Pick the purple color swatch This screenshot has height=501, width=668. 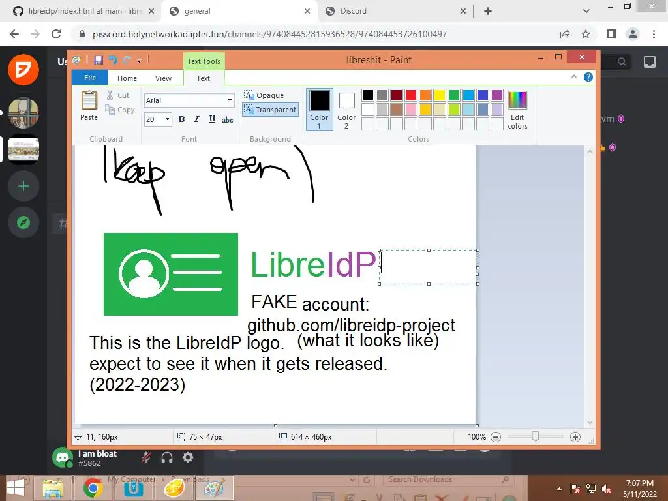(496, 95)
